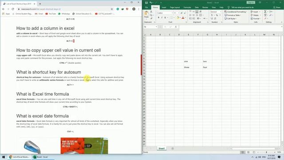
Task: Open the Format menu in Cells group
Action: (255, 19)
